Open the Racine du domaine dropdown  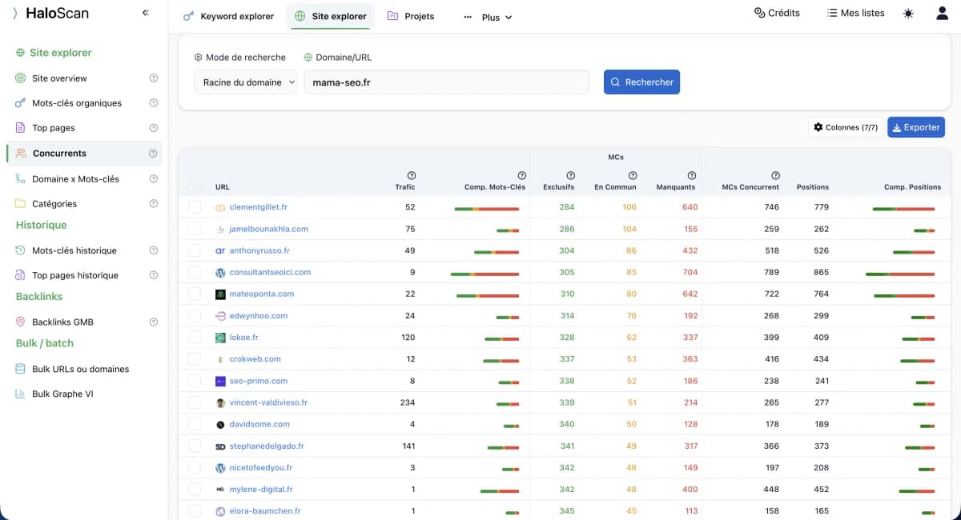click(x=246, y=82)
